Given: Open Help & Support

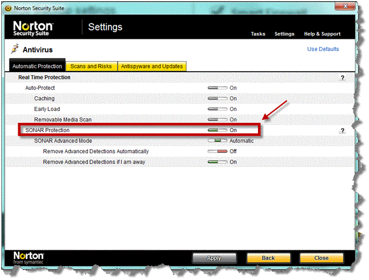Looking at the screenshot, I should pos(322,34).
